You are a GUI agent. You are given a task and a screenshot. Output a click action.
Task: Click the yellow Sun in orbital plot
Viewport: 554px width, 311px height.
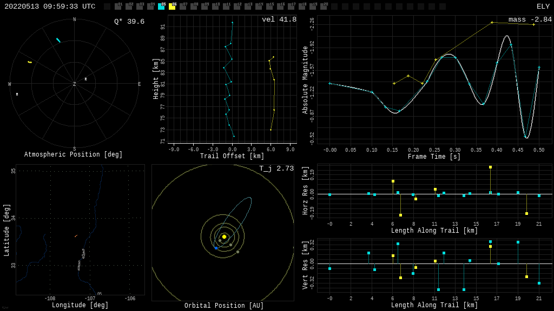point(224,236)
